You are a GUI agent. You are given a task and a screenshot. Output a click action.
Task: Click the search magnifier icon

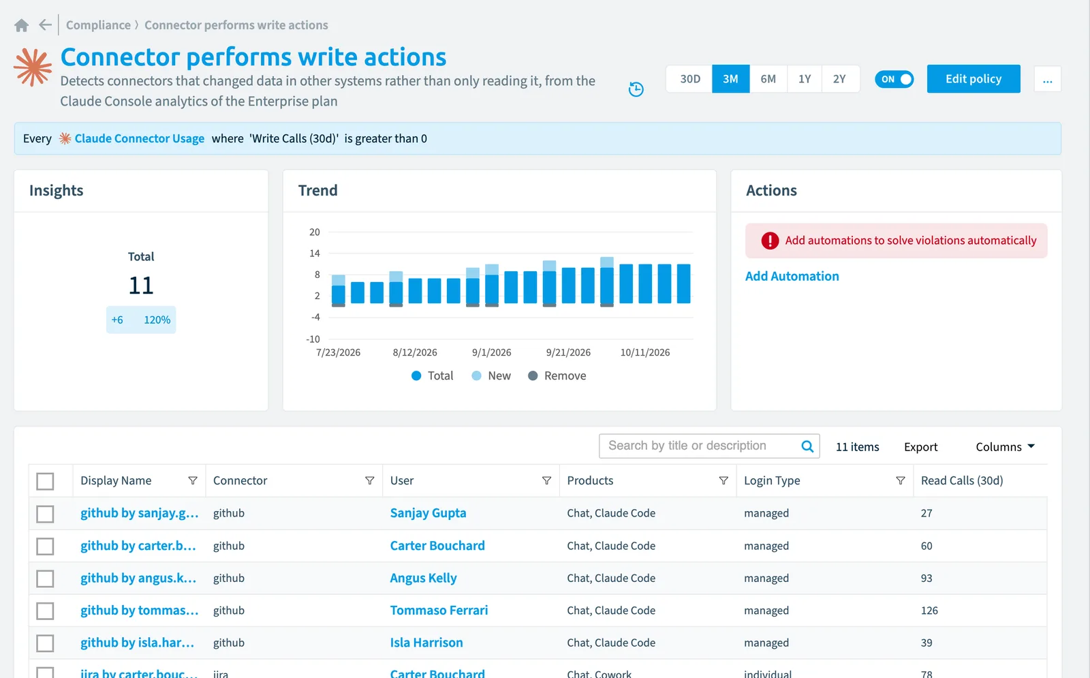click(x=807, y=446)
